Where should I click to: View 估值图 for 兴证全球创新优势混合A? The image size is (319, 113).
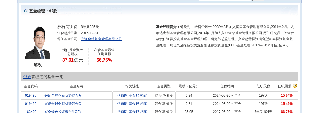122,95
